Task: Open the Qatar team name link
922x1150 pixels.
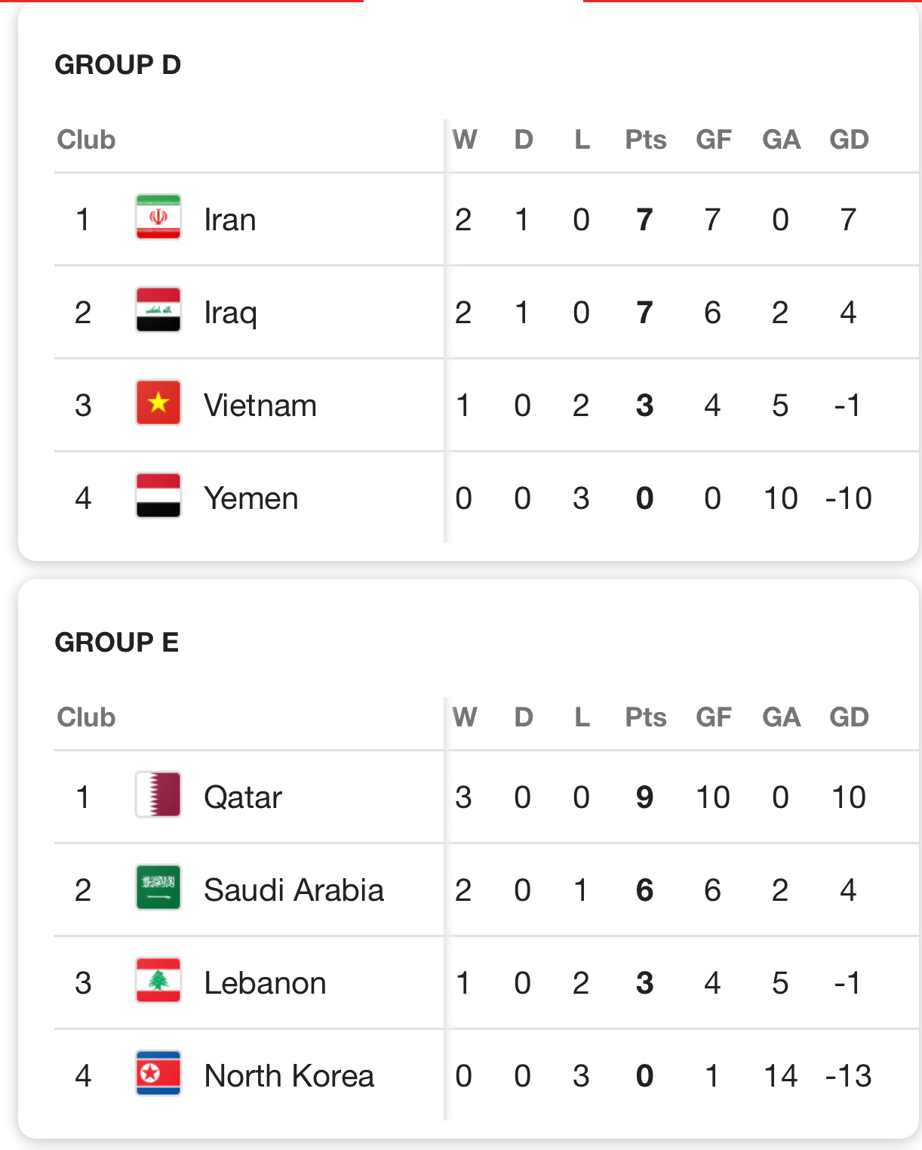Action: pos(243,797)
